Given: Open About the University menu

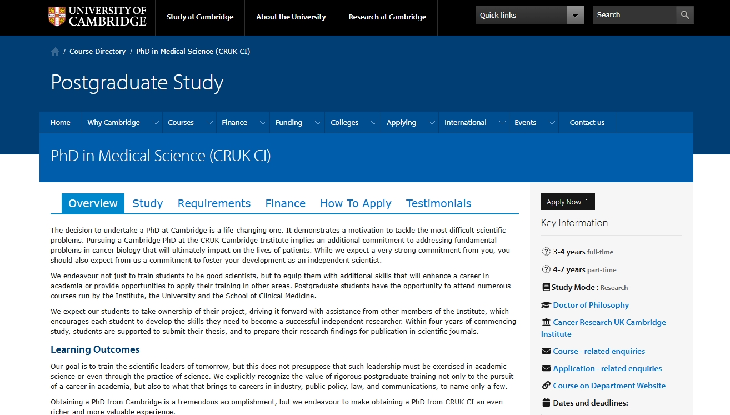Looking at the screenshot, I should [291, 17].
